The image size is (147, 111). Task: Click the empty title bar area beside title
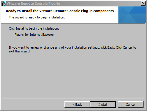pos(100,4)
